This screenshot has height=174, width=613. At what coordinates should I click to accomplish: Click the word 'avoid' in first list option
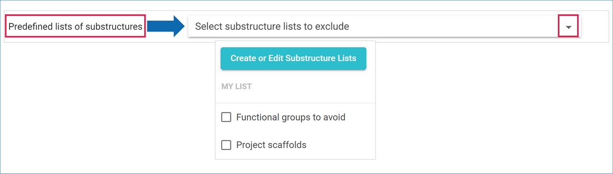click(334, 117)
